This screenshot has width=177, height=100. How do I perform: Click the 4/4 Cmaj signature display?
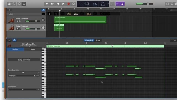click(x=103, y=4)
